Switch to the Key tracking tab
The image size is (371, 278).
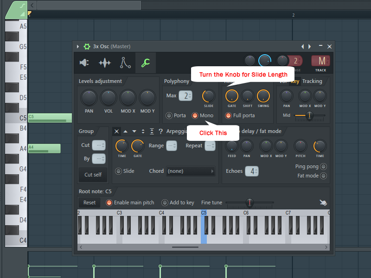(x=295, y=82)
